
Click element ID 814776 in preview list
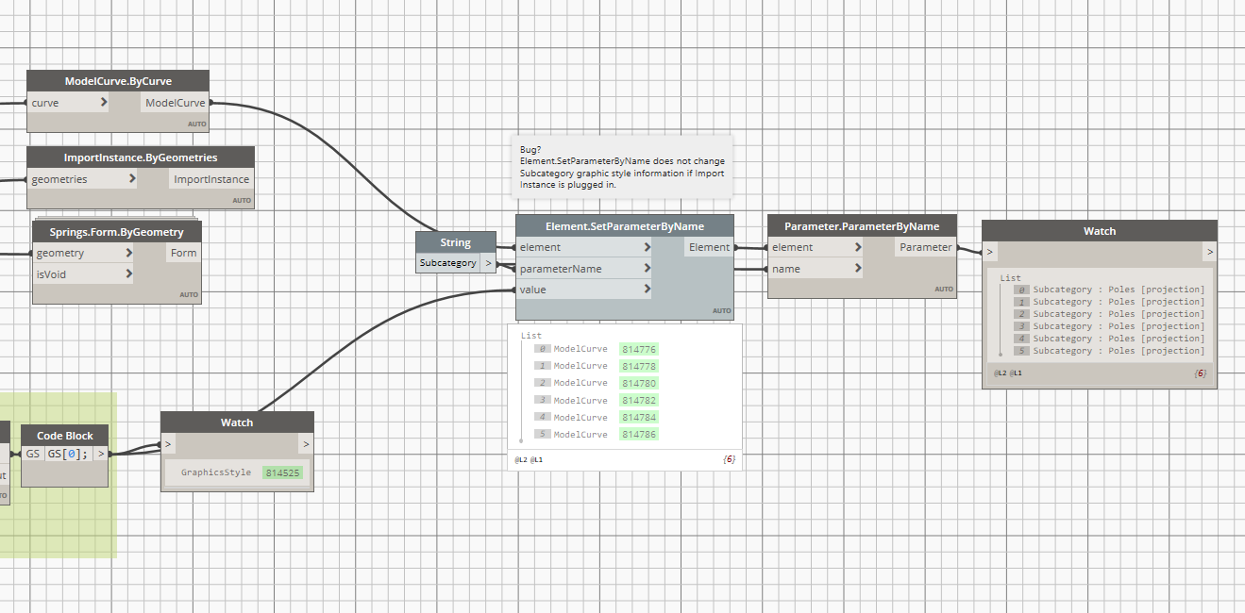point(639,349)
